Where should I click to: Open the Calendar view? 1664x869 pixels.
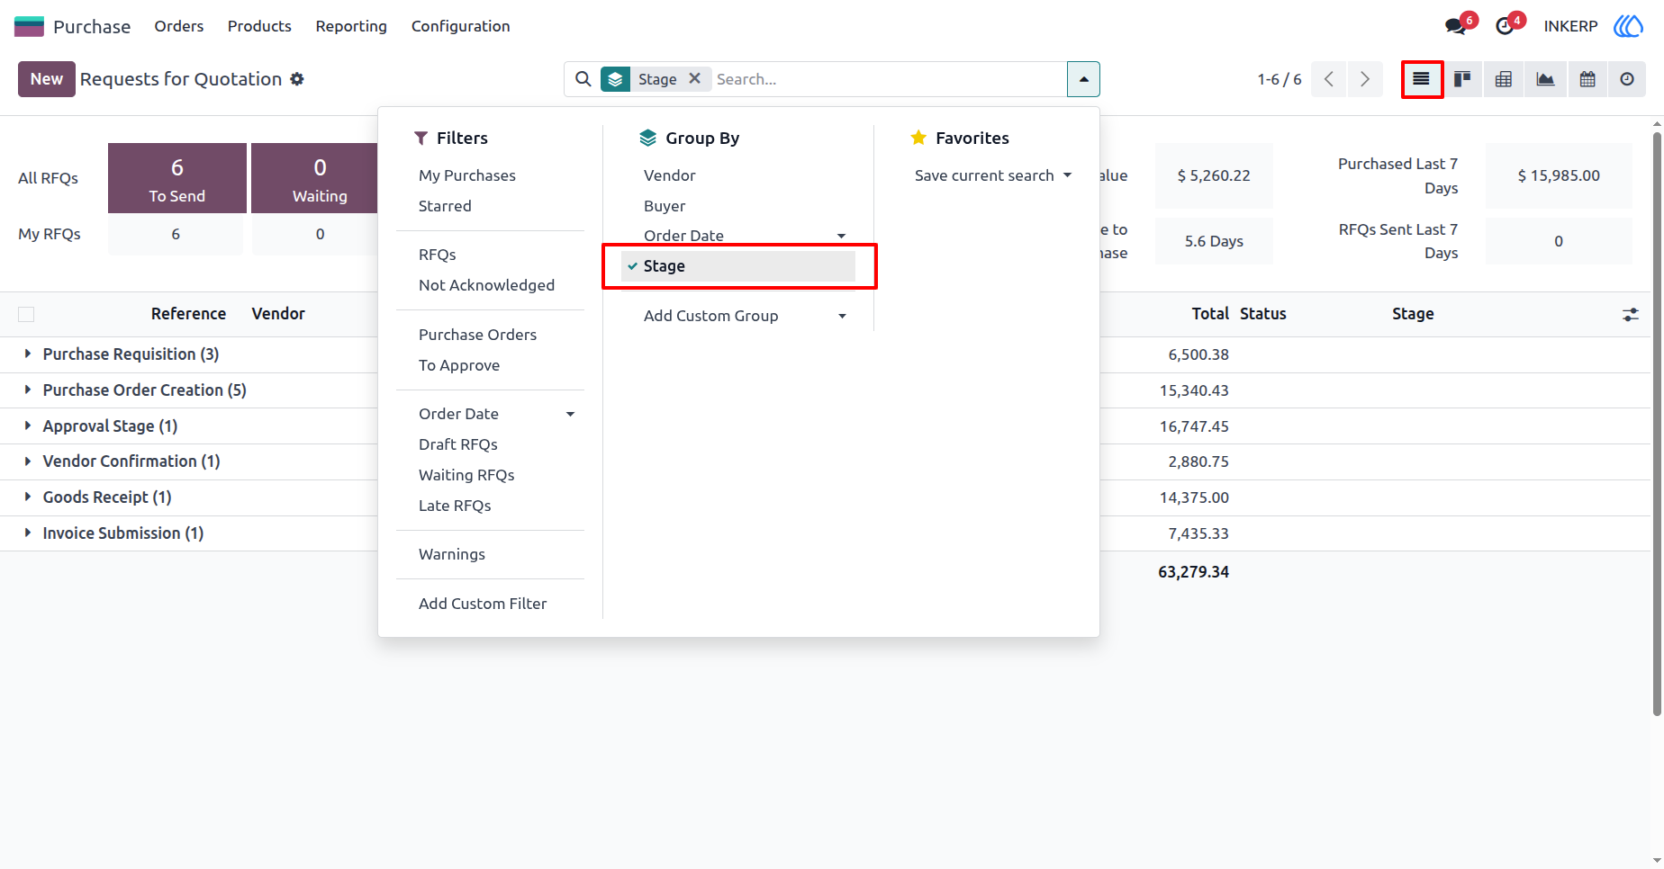pyautogui.click(x=1587, y=79)
